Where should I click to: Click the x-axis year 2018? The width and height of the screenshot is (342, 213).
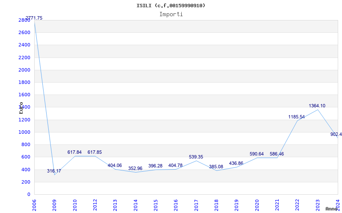(216, 205)
